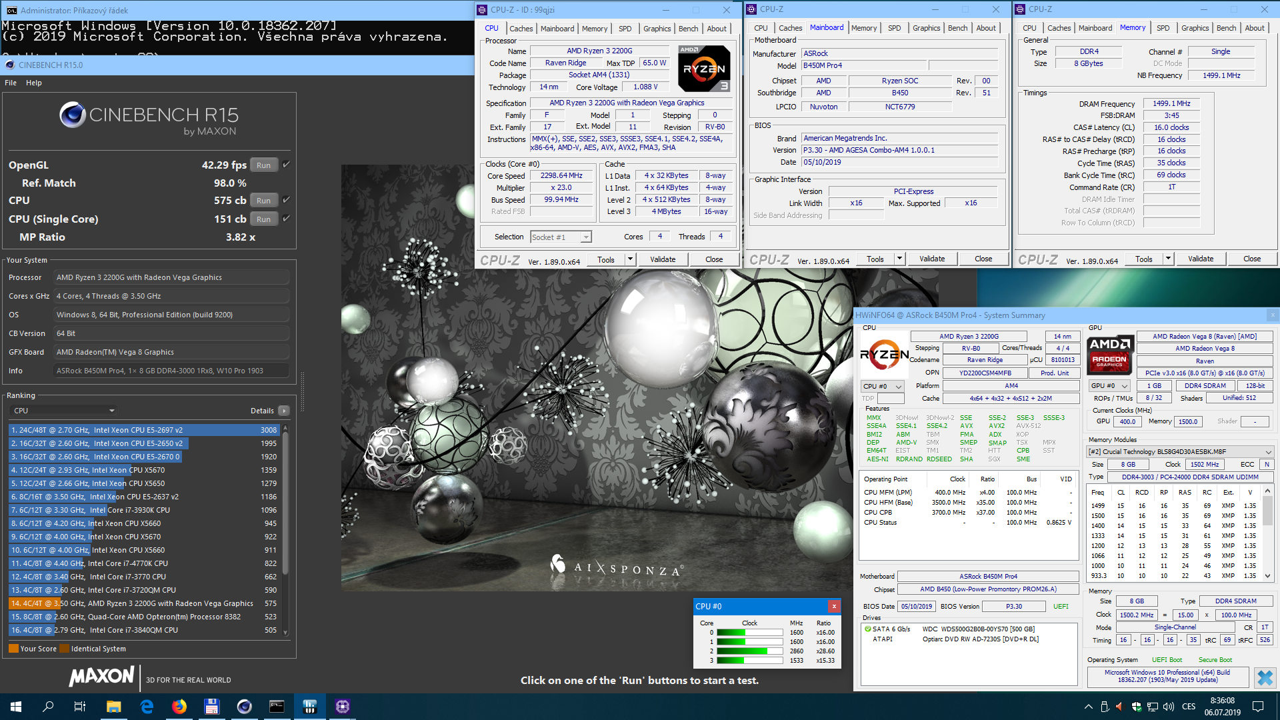
Task: Switch to HWiNFO via its taskbar icon
Action: [310, 707]
